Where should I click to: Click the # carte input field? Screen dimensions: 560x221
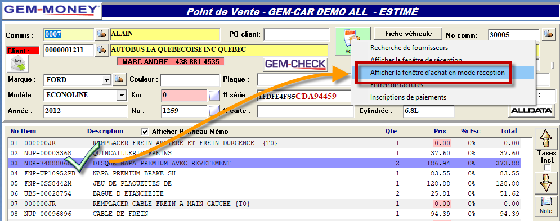coord(306,111)
